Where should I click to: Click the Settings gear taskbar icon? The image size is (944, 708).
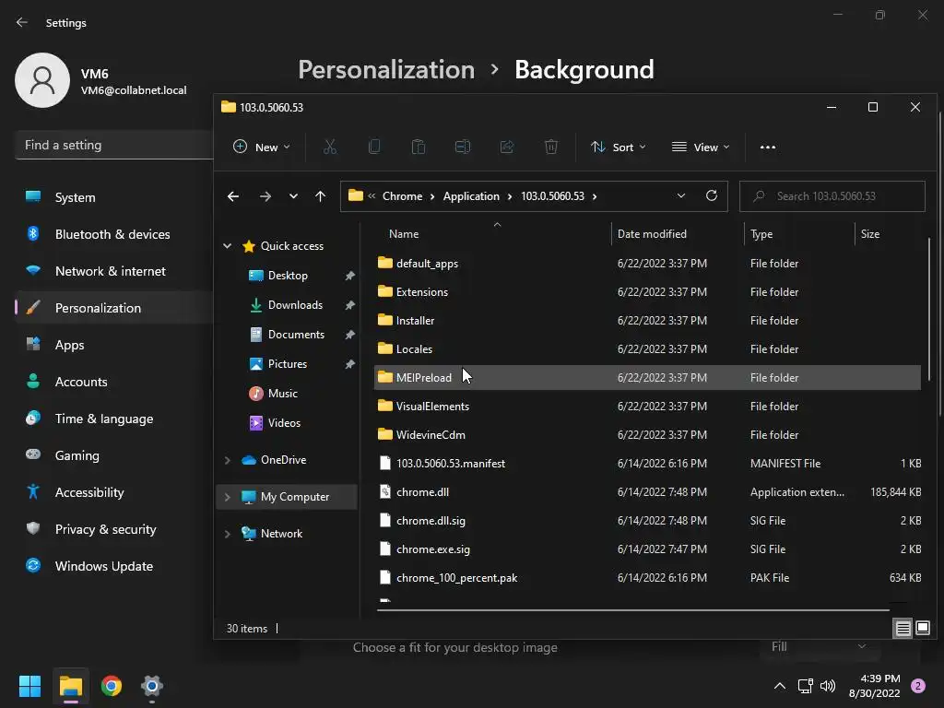[152, 686]
